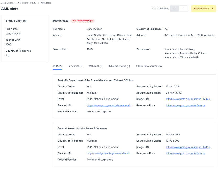Screen dimensions: 219x170
Task: Select the PEP (2) tab
Action: [x=57, y=66]
